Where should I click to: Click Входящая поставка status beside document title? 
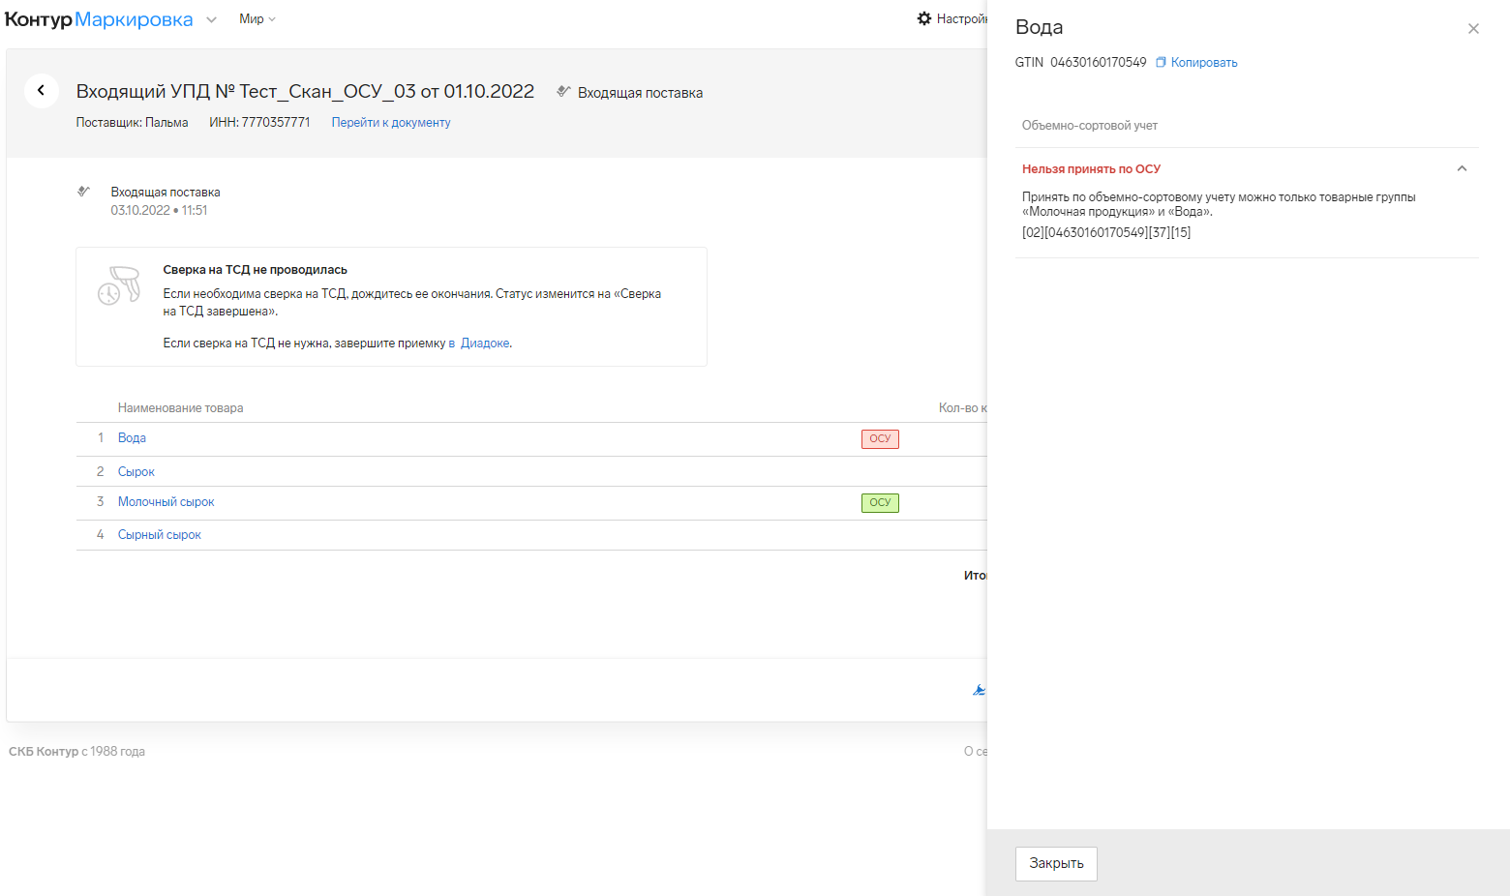coord(639,93)
